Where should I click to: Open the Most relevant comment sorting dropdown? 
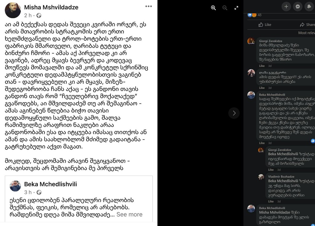click(307, 33)
